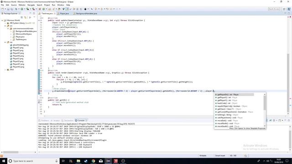
Task: Click the New toolbar icon
Action: coord(2,9)
